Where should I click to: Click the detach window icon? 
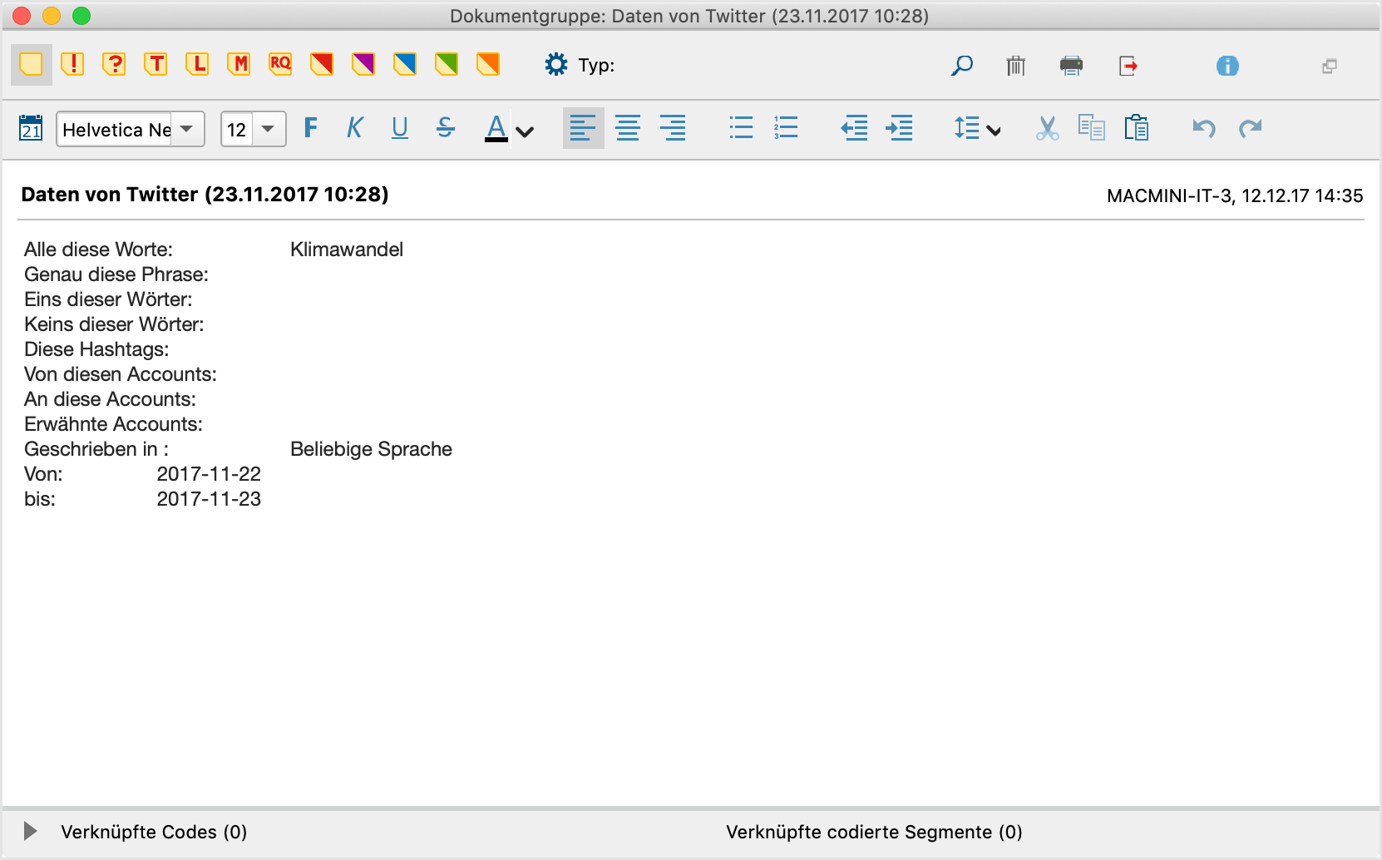pyautogui.click(x=1330, y=66)
